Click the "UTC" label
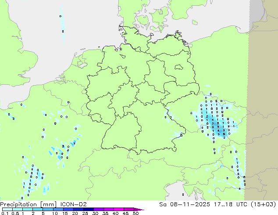 tap(242, 204)
